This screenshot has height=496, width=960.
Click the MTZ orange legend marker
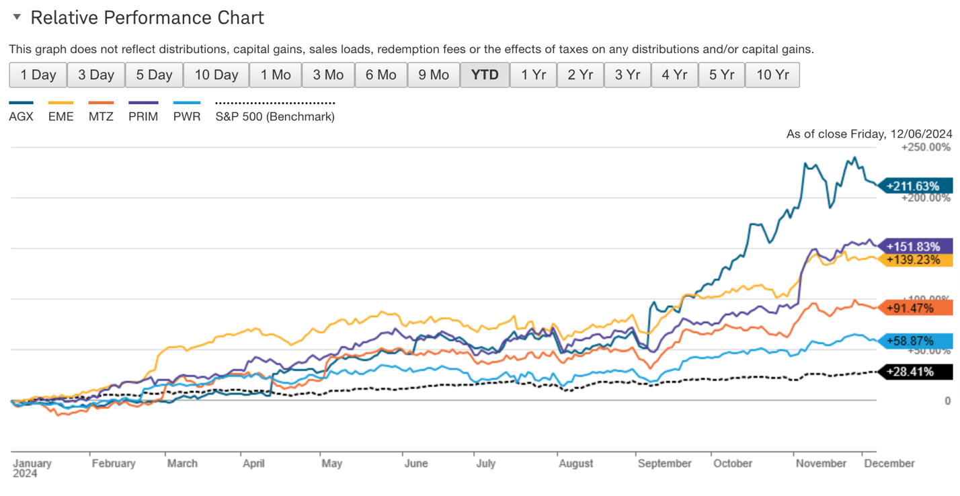pyautogui.click(x=101, y=103)
